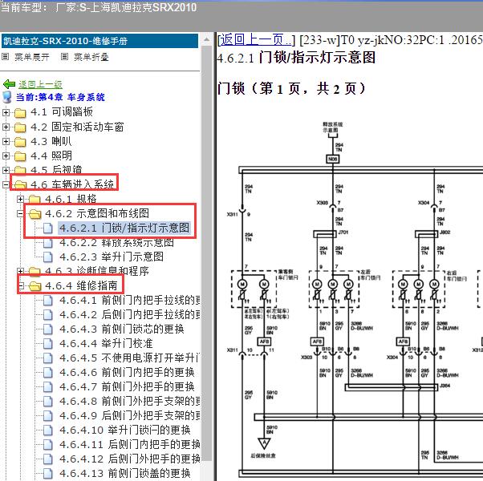
Task: Expand the 4.5 后视镜 node
Action: [x=6, y=170]
